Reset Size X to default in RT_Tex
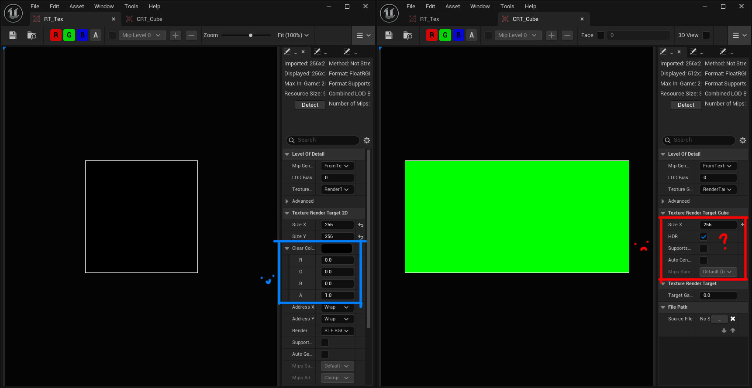This screenshot has width=752, height=388. coord(361,225)
